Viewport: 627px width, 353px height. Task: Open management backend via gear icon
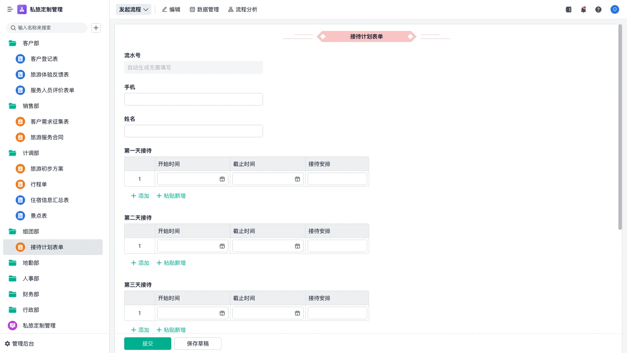(7, 344)
